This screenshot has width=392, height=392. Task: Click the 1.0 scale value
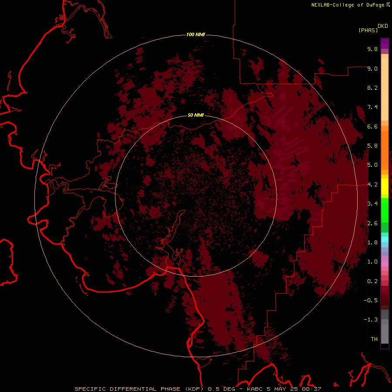coord(372,262)
